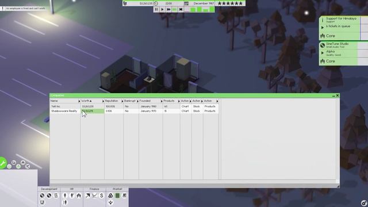Image resolution: width=368 pixels, height=207 pixels.
Task: Click the Companies window resize corner grip
Action: [338, 186]
